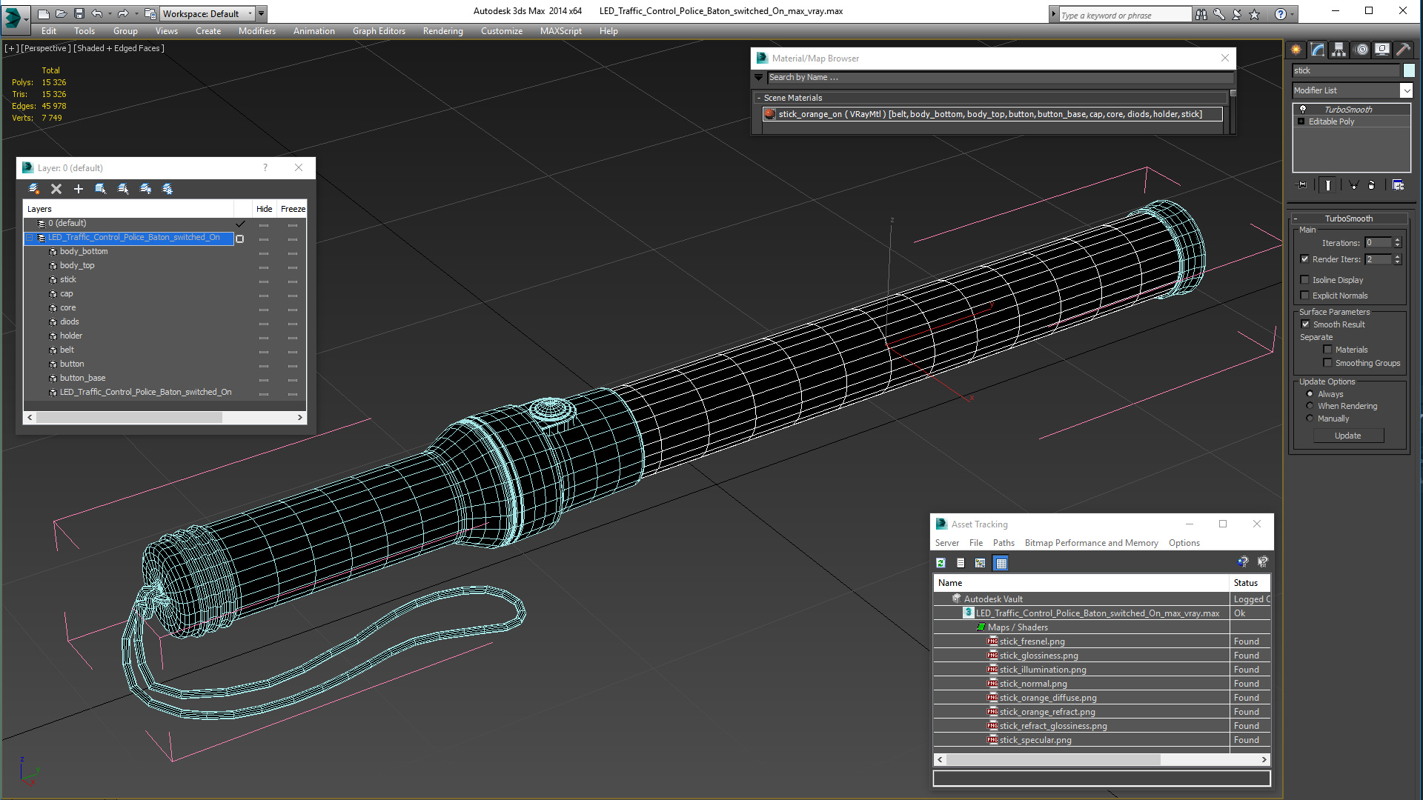Screen dimensions: 1423x800
Task: Click the stick_orange_on material sample swatch
Action: pos(770,114)
